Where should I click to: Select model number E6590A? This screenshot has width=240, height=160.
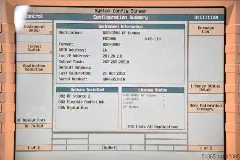(110, 39)
